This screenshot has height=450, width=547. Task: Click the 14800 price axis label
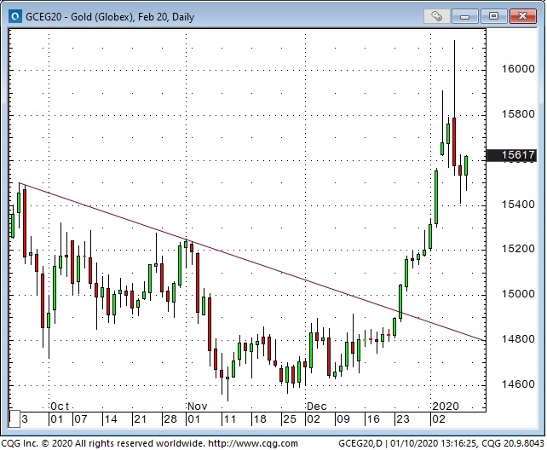pos(518,338)
